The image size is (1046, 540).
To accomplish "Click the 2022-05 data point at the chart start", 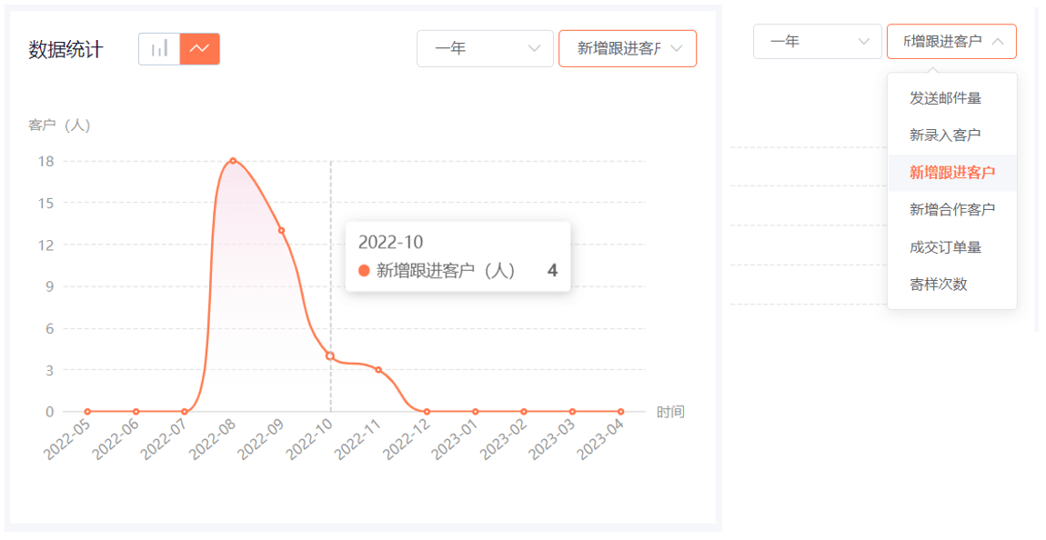I will pos(87,412).
